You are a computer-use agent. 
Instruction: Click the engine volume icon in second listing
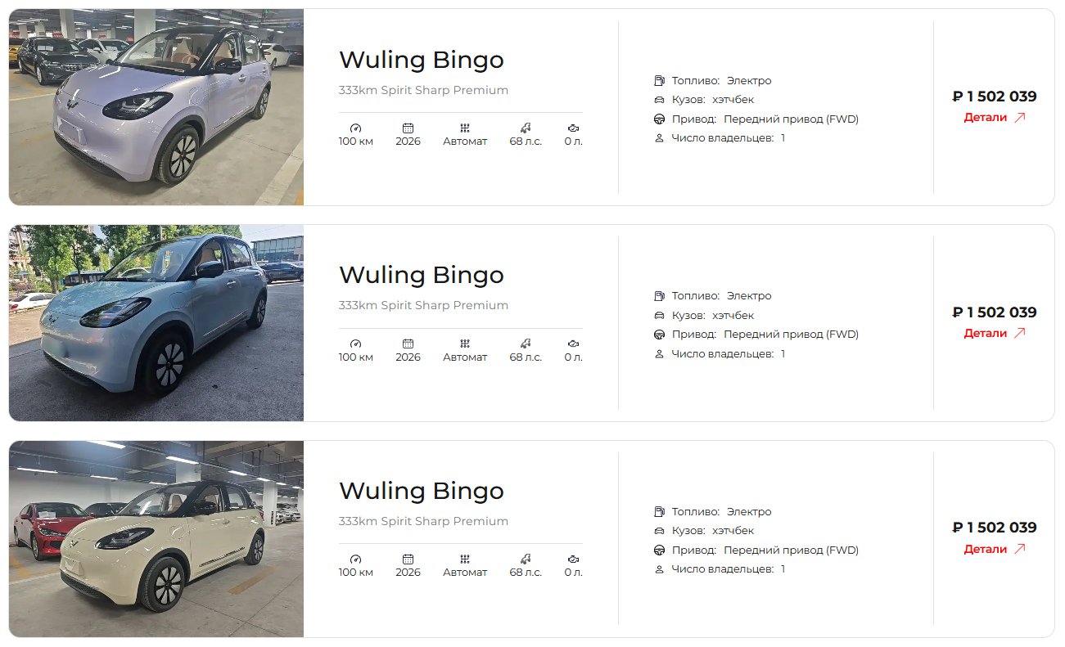pyautogui.click(x=573, y=344)
